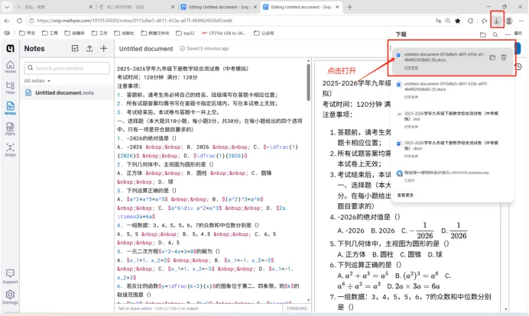Open Support in sidebar
This screenshot has height=316, width=529.
[x=10, y=276]
